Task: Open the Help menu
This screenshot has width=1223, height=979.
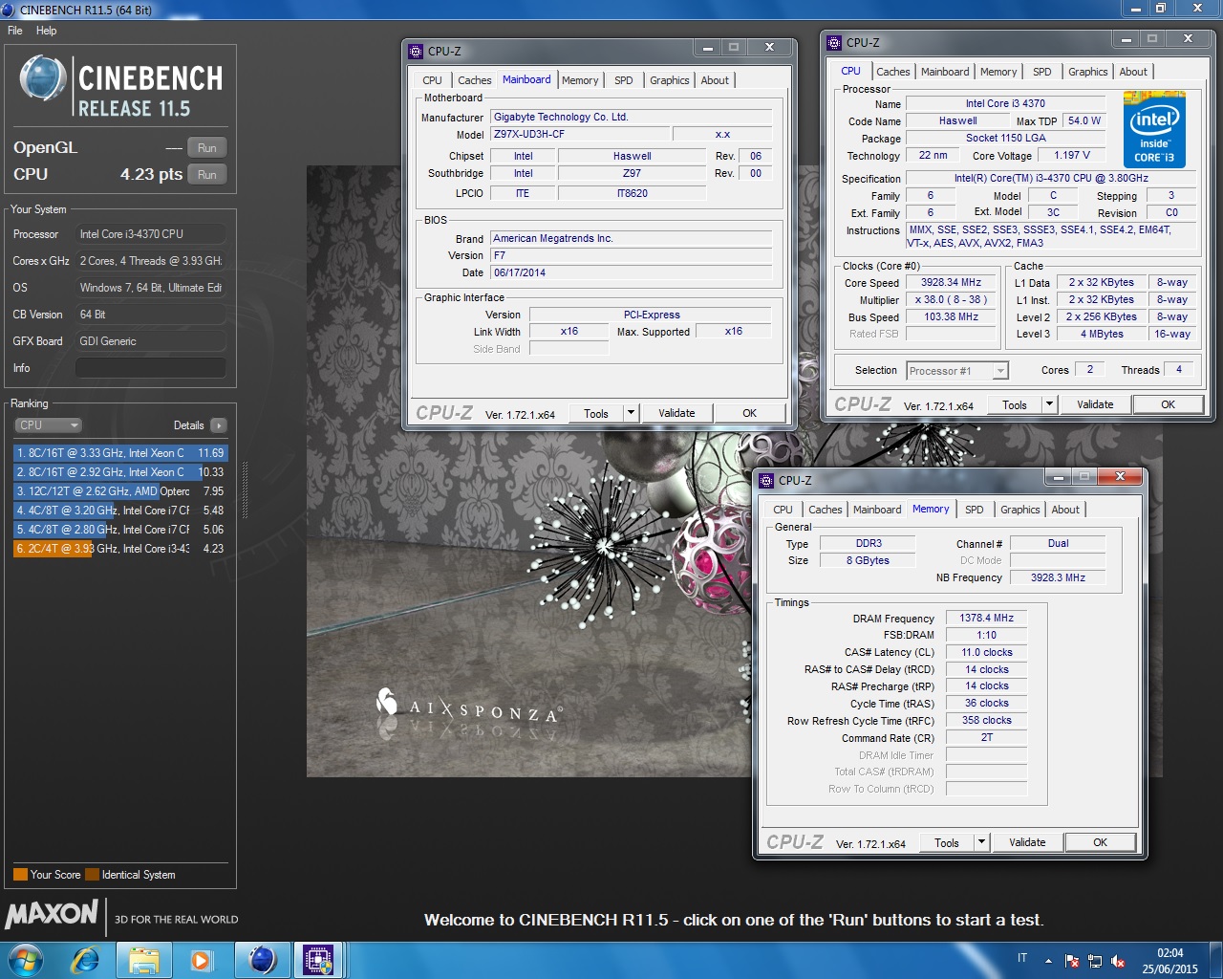Action: [x=47, y=31]
